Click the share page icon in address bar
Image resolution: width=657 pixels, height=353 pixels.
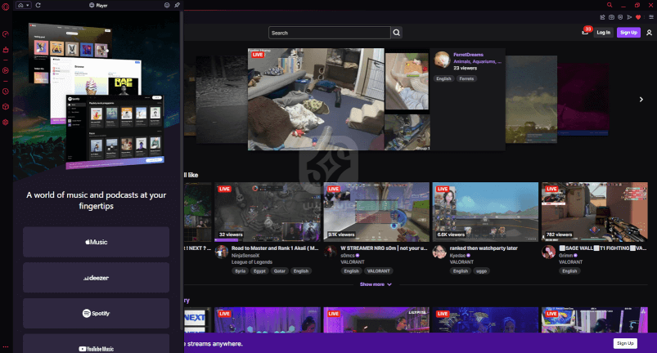(x=602, y=17)
